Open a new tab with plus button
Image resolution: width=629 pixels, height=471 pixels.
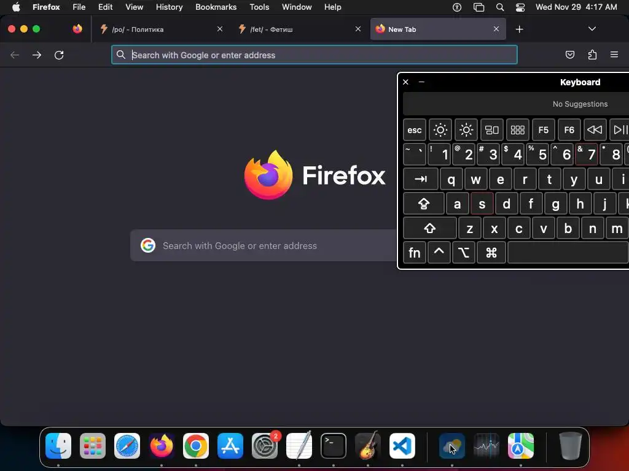coord(520,29)
